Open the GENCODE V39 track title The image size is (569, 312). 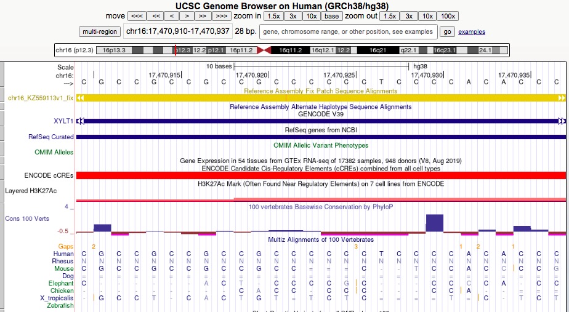(x=321, y=114)
